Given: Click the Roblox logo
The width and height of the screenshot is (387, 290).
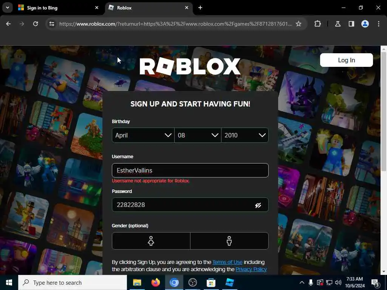Looking at the screenshot, I should [x=190, y=66].
